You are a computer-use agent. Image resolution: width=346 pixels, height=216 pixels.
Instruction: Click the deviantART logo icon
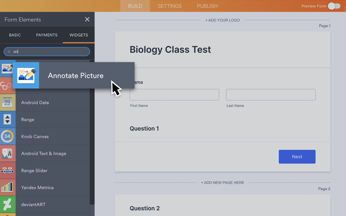(8, 204)
